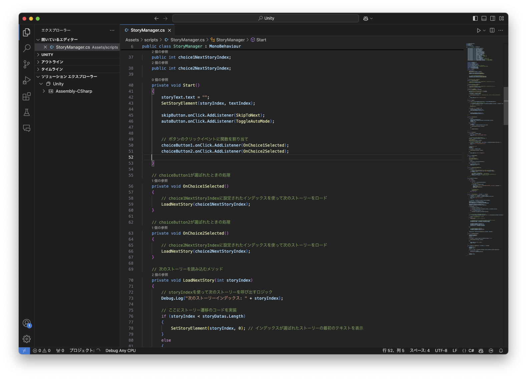Open the Search view in activity bar
The image size is (527, 379).
pos(27,48)
